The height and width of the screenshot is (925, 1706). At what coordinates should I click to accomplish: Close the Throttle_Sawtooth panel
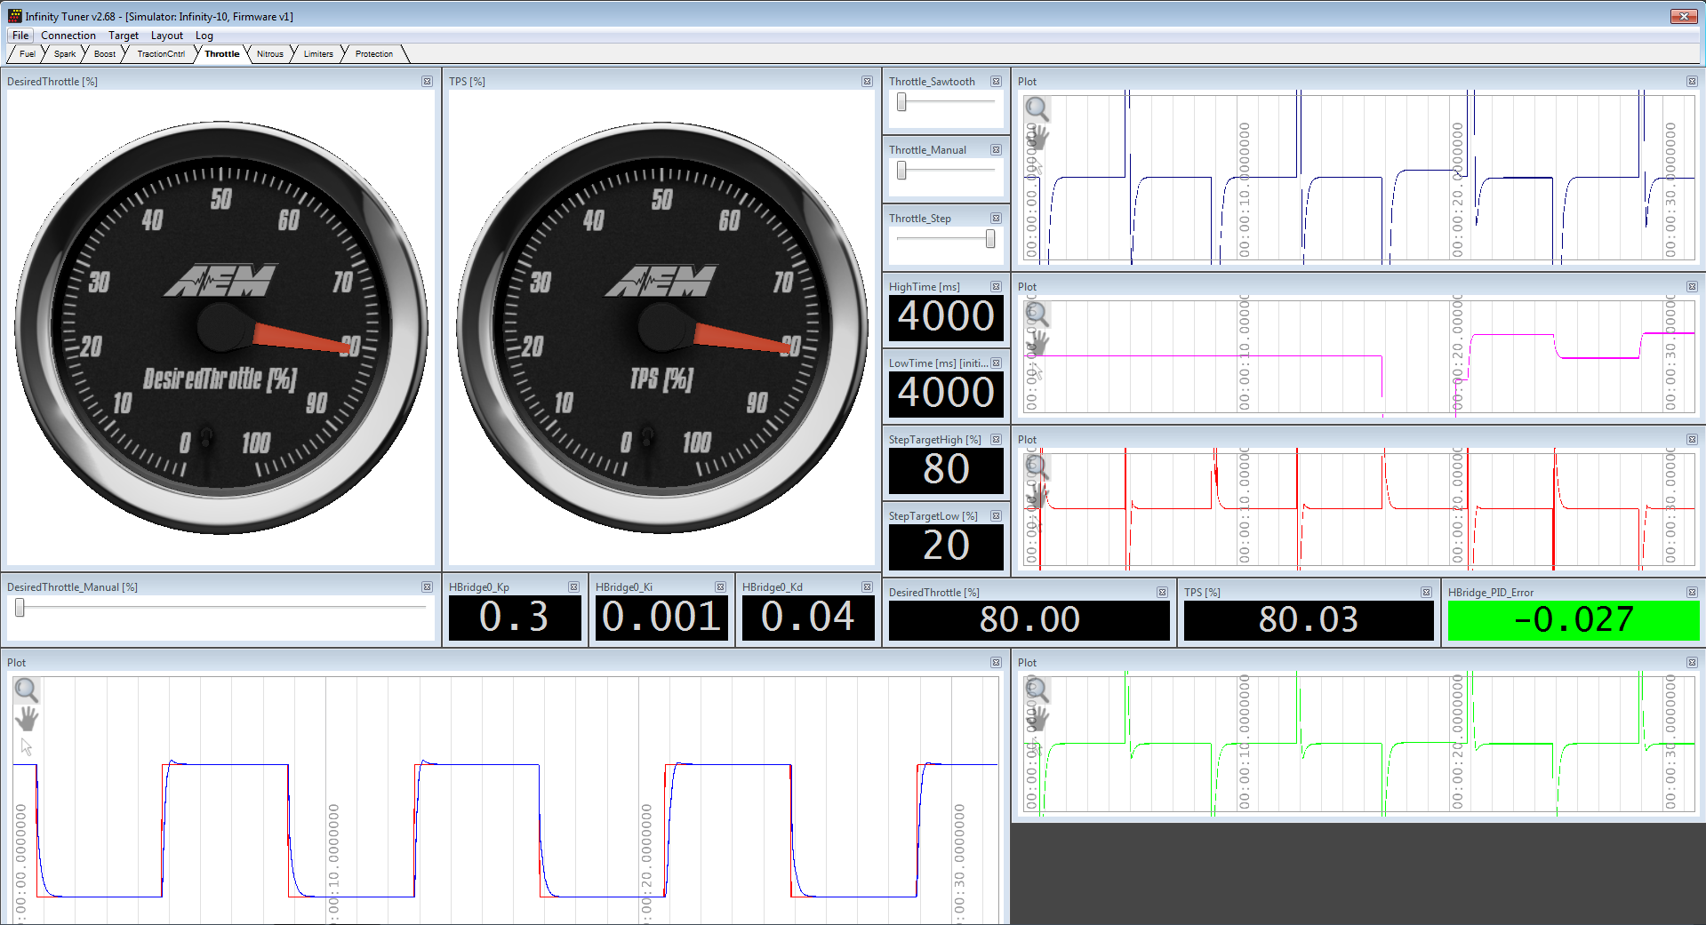click(x=996, y=81)
